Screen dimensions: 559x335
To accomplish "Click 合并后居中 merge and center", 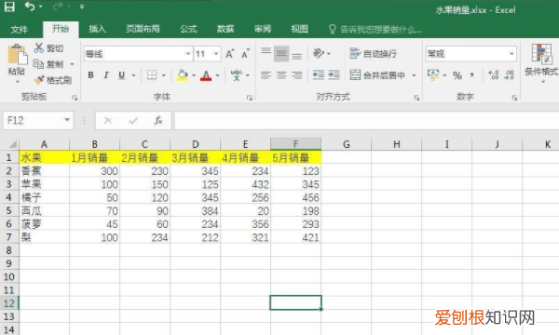I will 377,75.
